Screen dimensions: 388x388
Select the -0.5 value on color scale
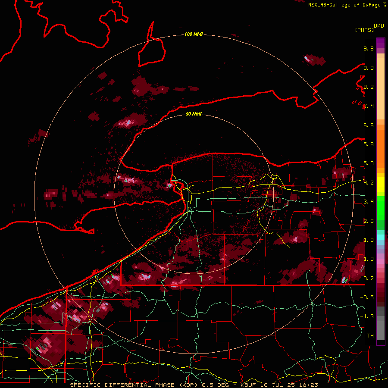point(367,297)
